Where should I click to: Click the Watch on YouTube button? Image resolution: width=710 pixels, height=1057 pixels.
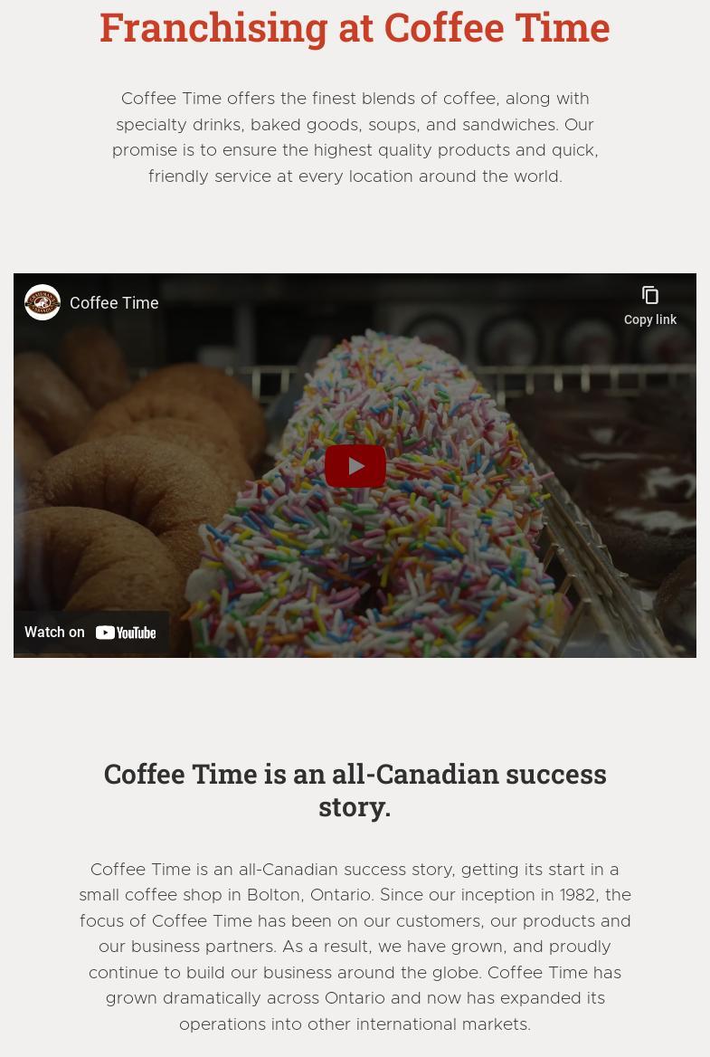[x=91, y=633]
